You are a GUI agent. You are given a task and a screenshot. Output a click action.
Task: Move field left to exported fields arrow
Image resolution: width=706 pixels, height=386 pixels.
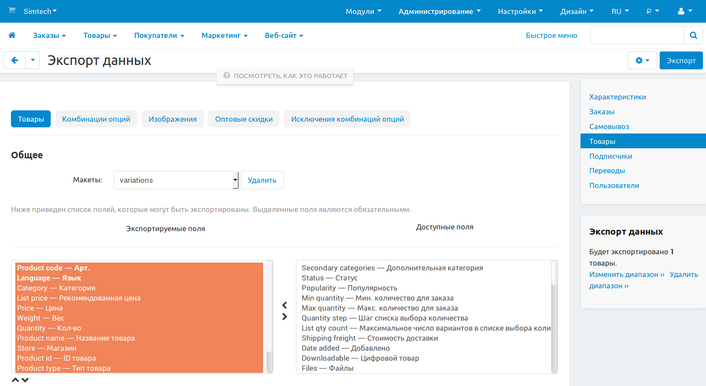tap(285, 305)
